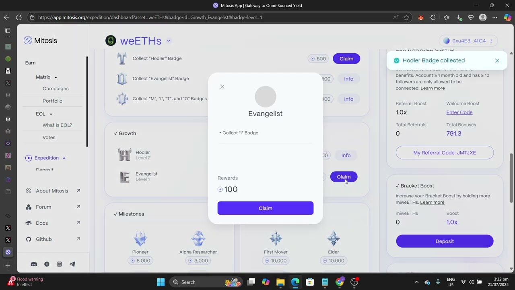Open File Explorer from the taskbar
The height and width of the screenshot is (290, 515).
pyautogui.click(x=280, y=282)
